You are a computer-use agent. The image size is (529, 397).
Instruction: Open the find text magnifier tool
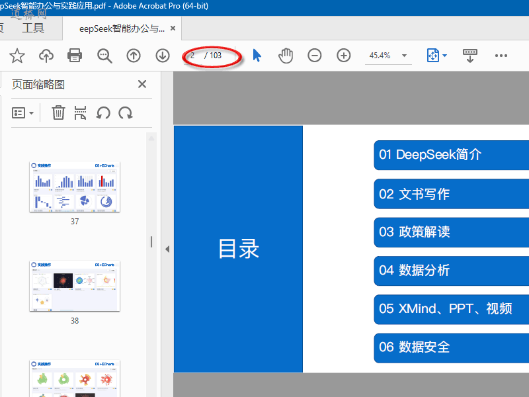[104, 56]
